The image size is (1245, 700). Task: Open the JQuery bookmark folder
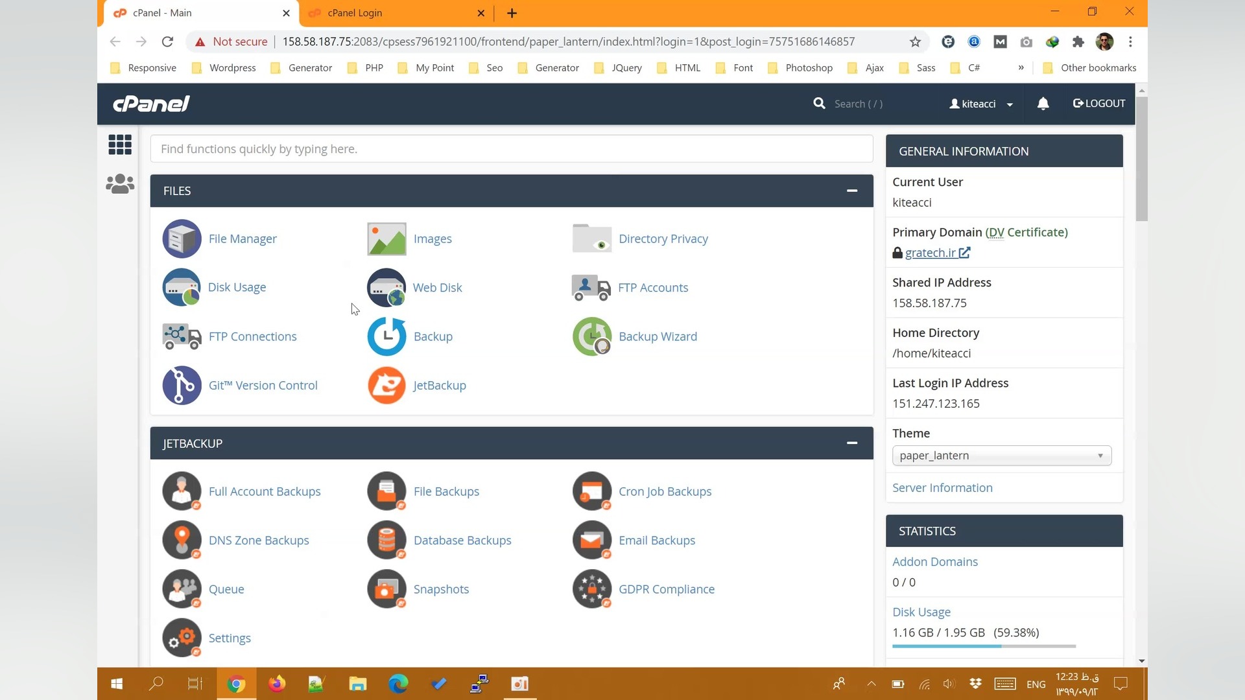618,67
